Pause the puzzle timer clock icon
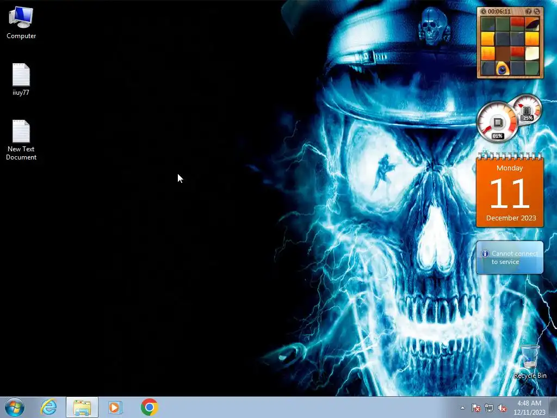Screen dimensions: 557x418 tap(483, 11)
